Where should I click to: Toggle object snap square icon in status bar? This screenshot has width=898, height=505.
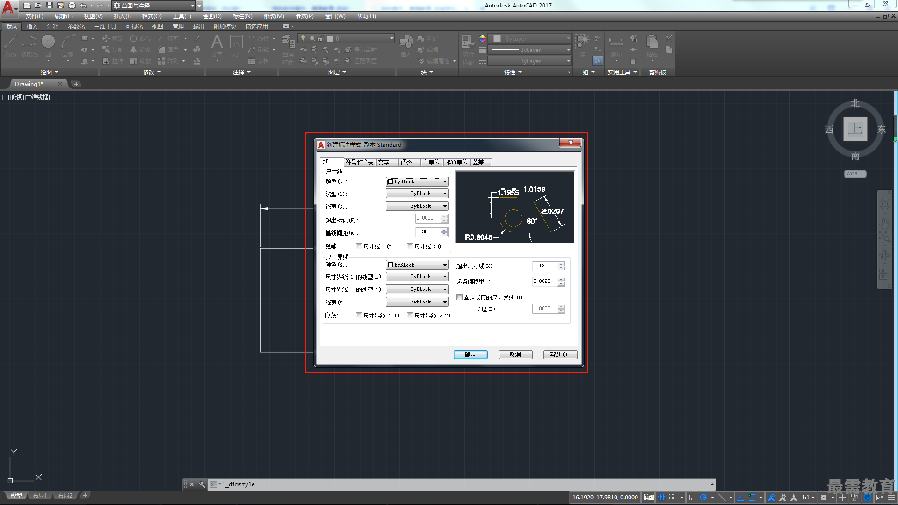point(752,498)
